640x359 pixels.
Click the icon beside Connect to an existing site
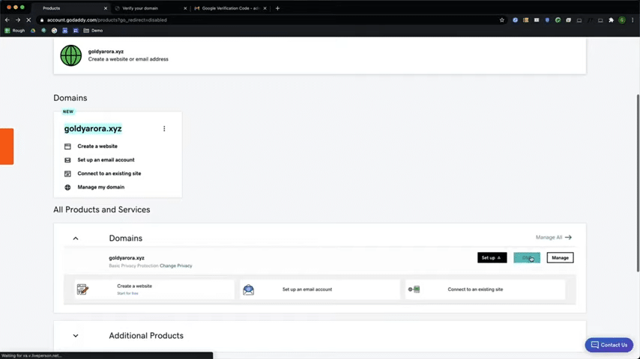coord(67,174)
